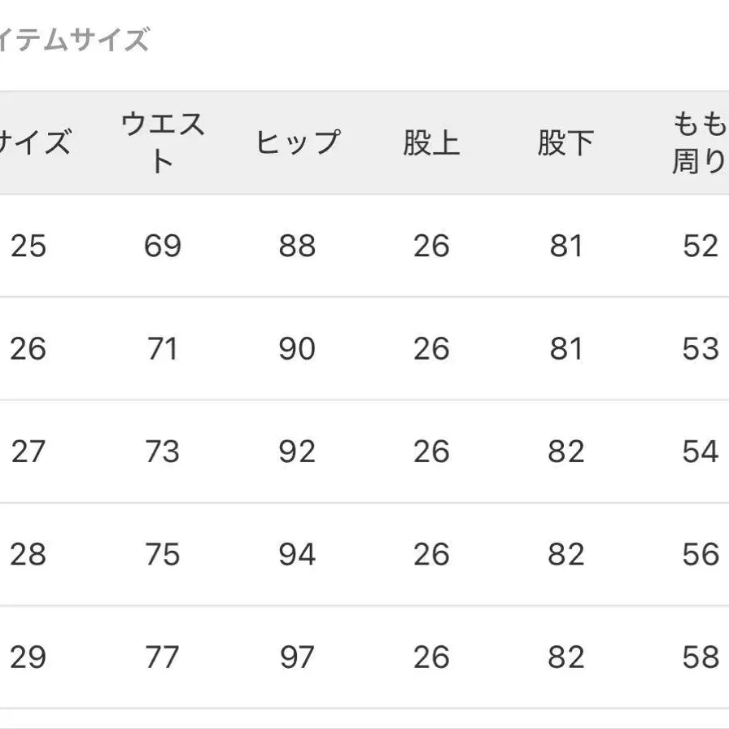Click the 股下 column header
Viewport: 729px width, 729px height.
click(565, 142)
